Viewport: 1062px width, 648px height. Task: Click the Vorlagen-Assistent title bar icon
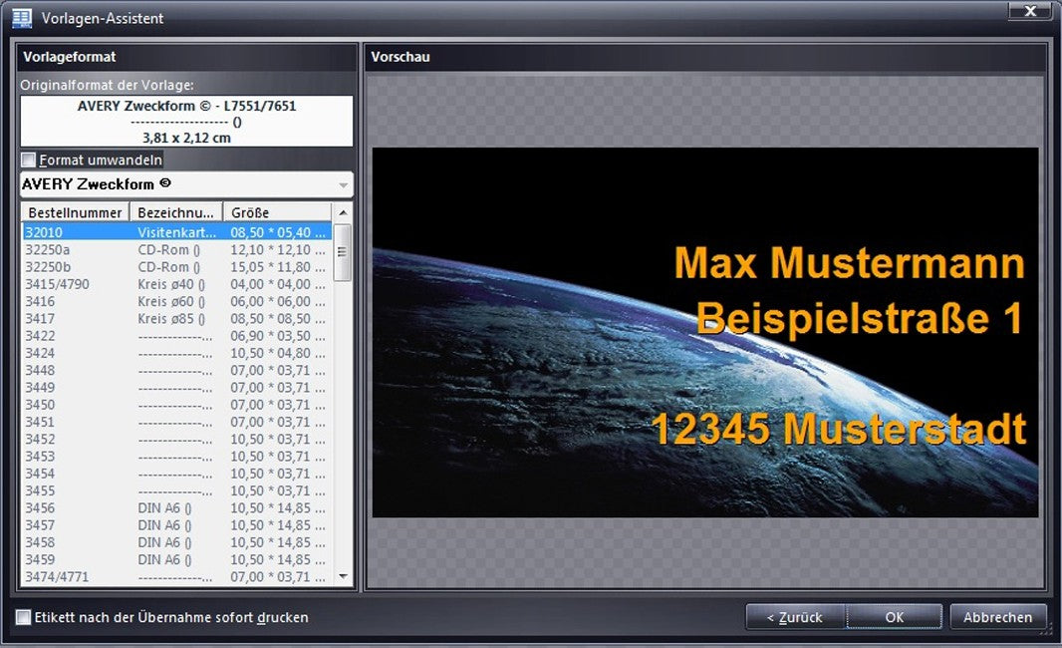point(20,17)
